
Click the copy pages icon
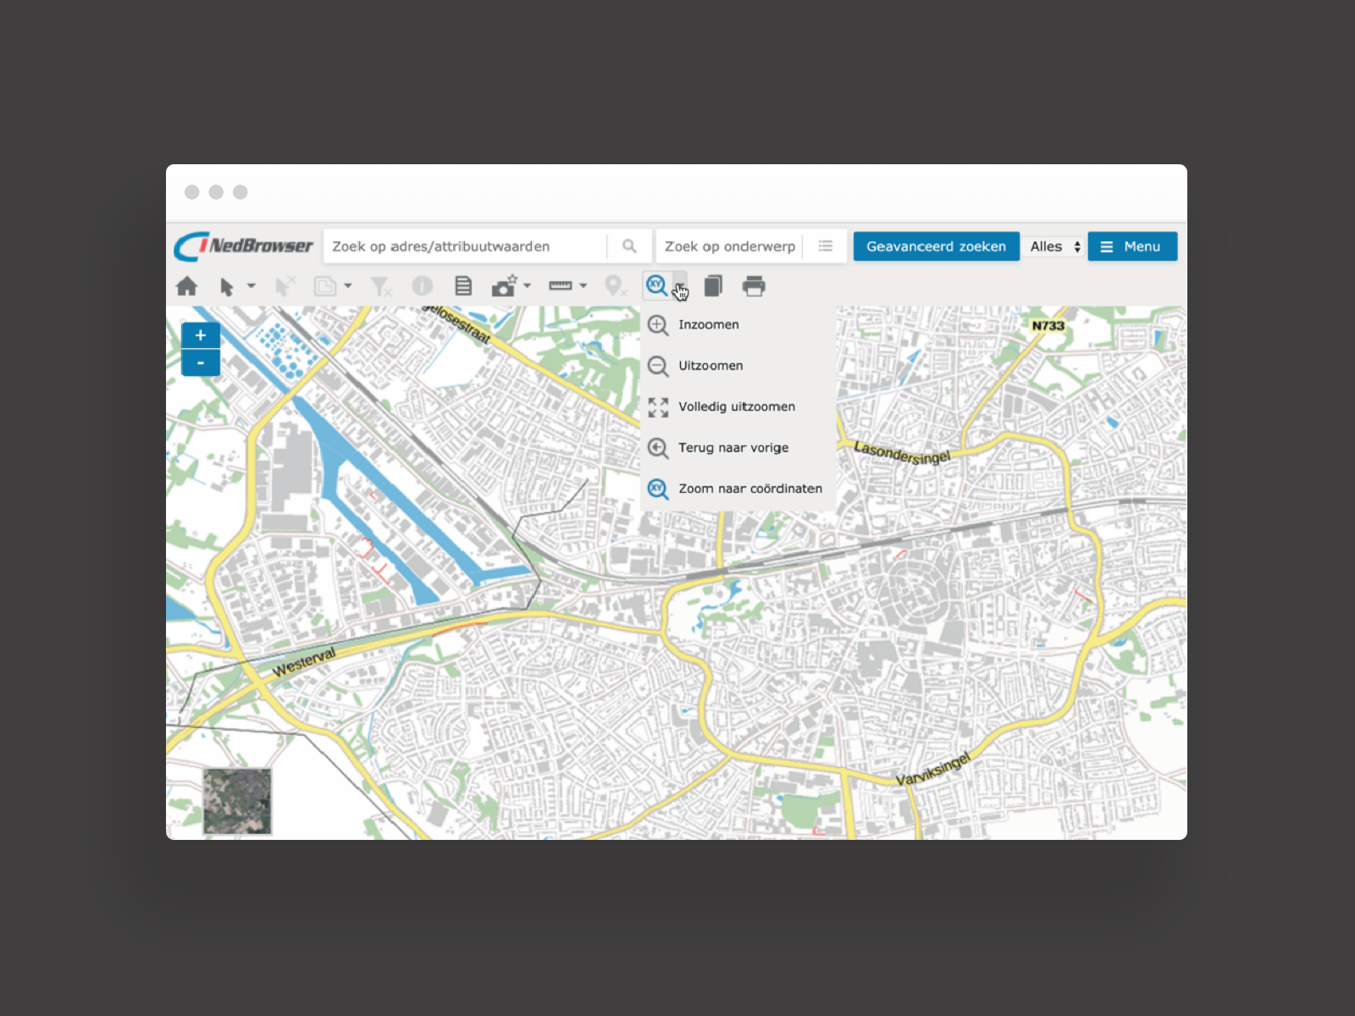click(x=713, y=286)
